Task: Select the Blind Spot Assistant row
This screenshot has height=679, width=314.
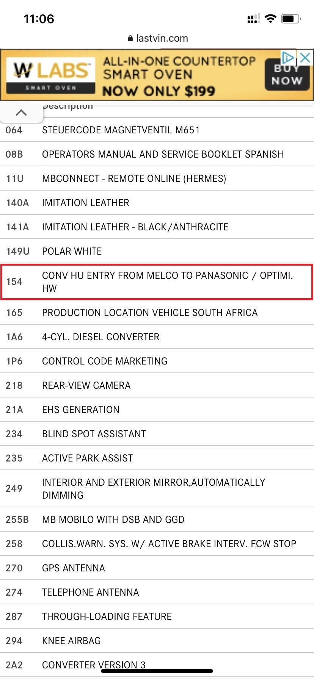Action: click(x=157, y=434)
